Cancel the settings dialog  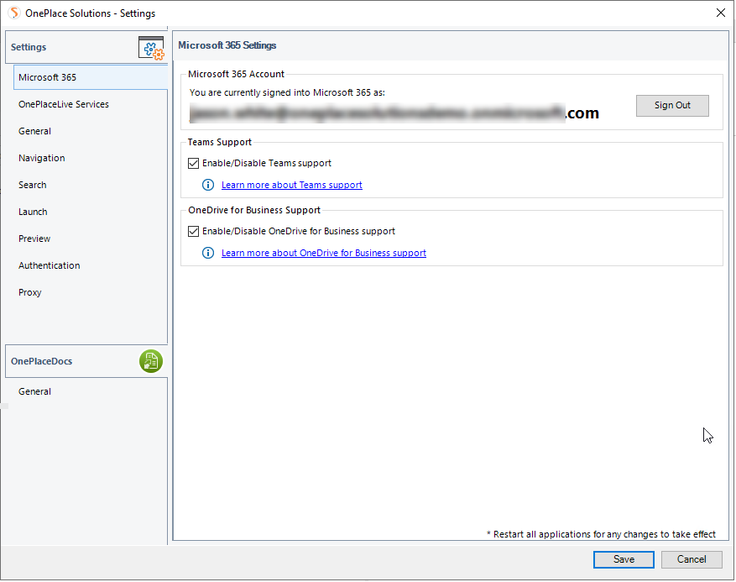tap(692, 559)
